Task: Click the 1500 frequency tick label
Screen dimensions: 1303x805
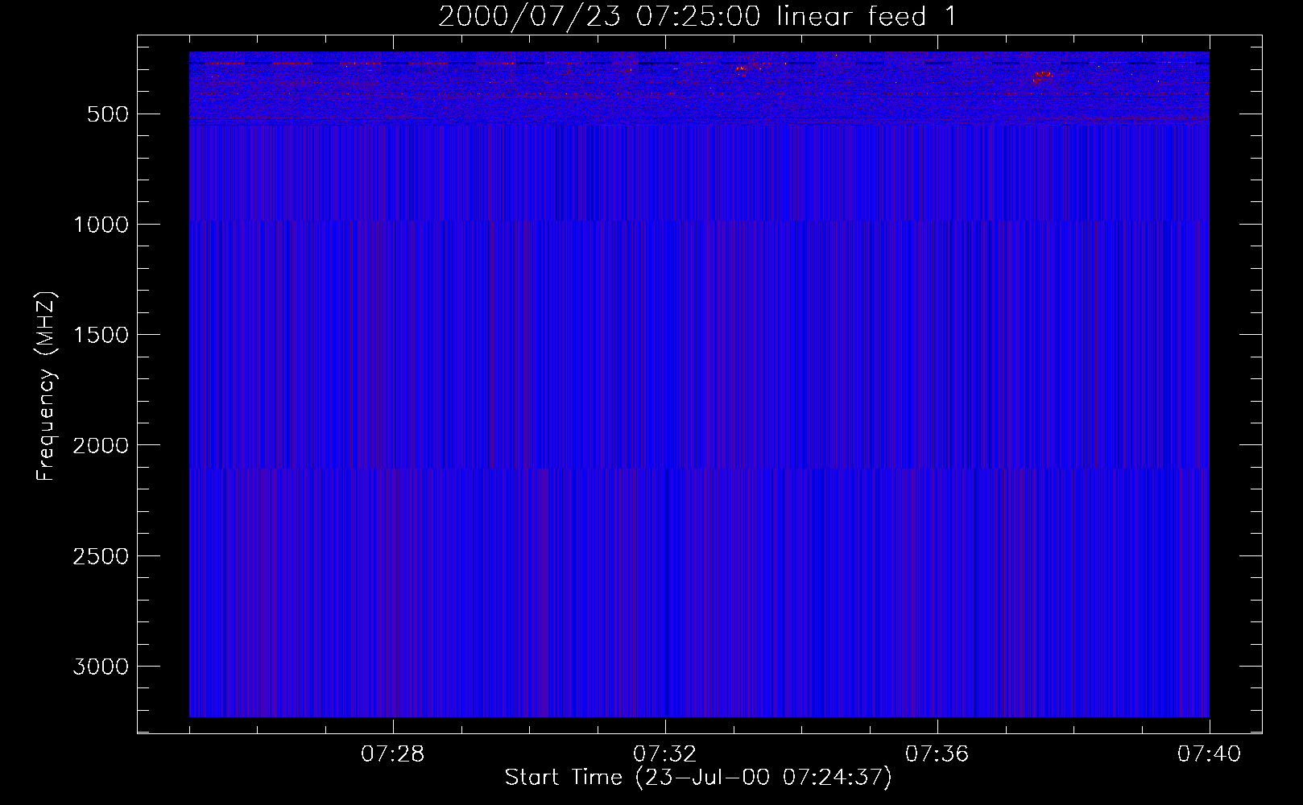Action: click(101, 335)
